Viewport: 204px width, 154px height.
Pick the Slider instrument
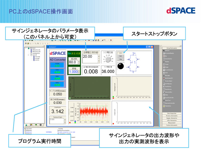(165, 95)
